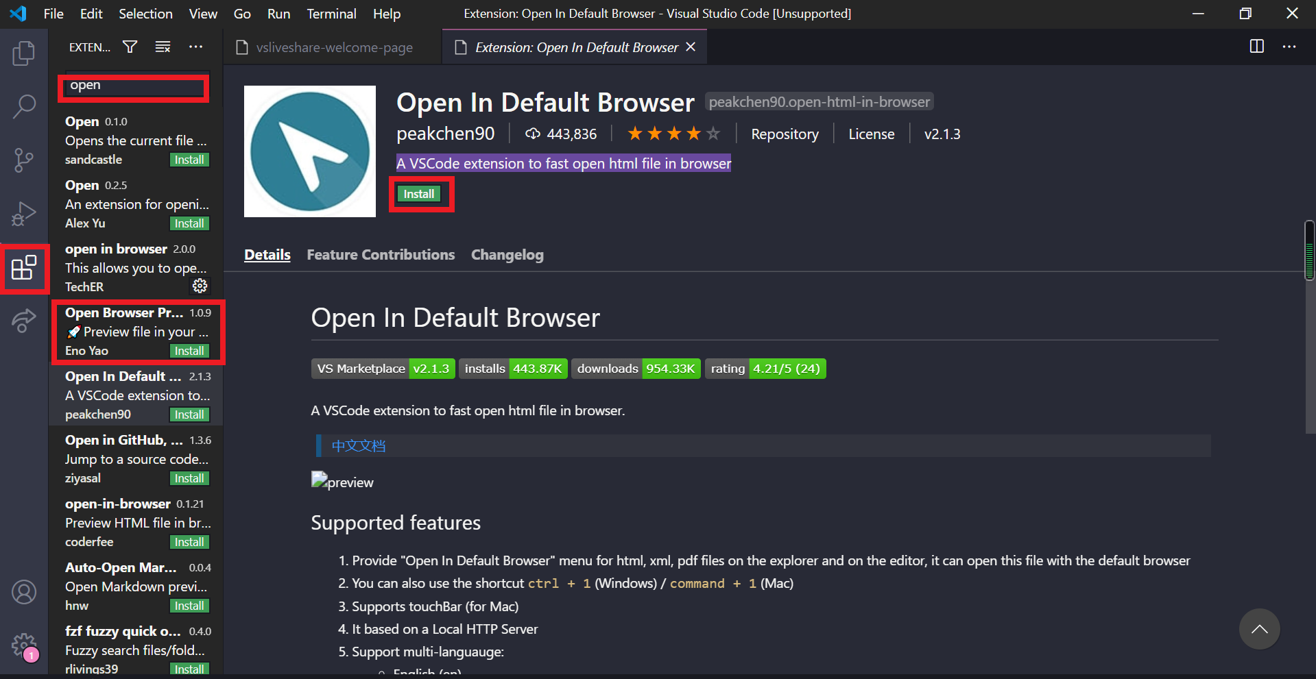Open the Terminal menu
This screenshot has width=1316, height=679.
point(331,13)
